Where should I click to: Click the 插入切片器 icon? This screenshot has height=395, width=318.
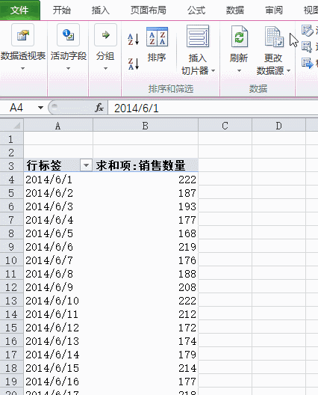point(198,36)
